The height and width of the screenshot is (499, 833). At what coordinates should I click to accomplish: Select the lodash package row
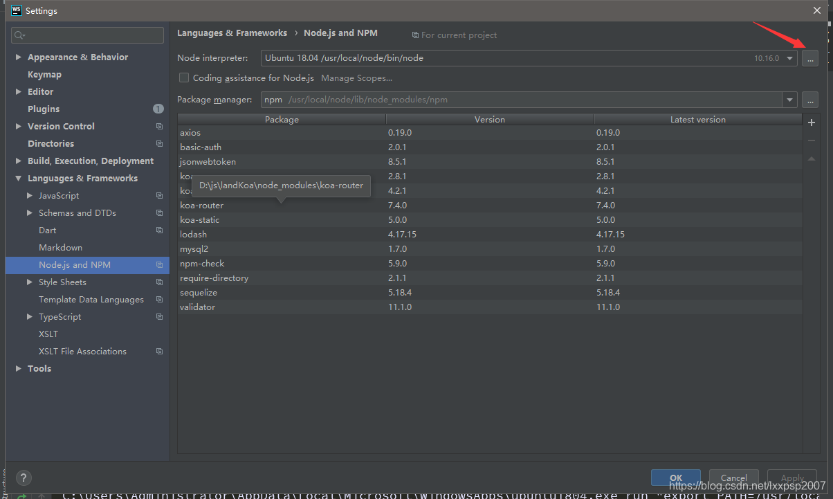point(490,235)
